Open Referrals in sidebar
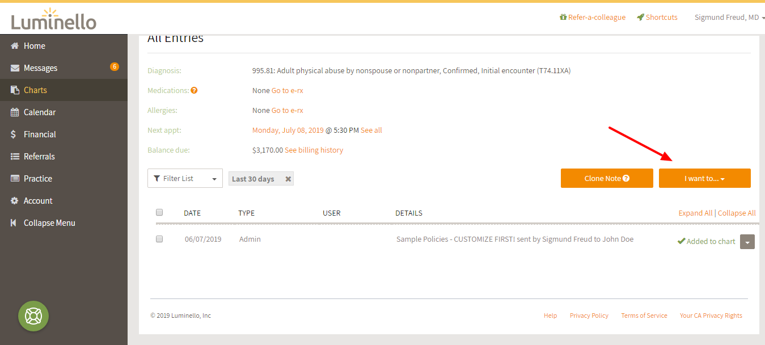 pyautogui.click(x=64, y=157)
